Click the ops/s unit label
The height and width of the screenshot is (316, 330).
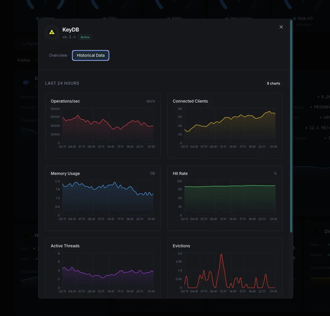(x=150, y=101)
